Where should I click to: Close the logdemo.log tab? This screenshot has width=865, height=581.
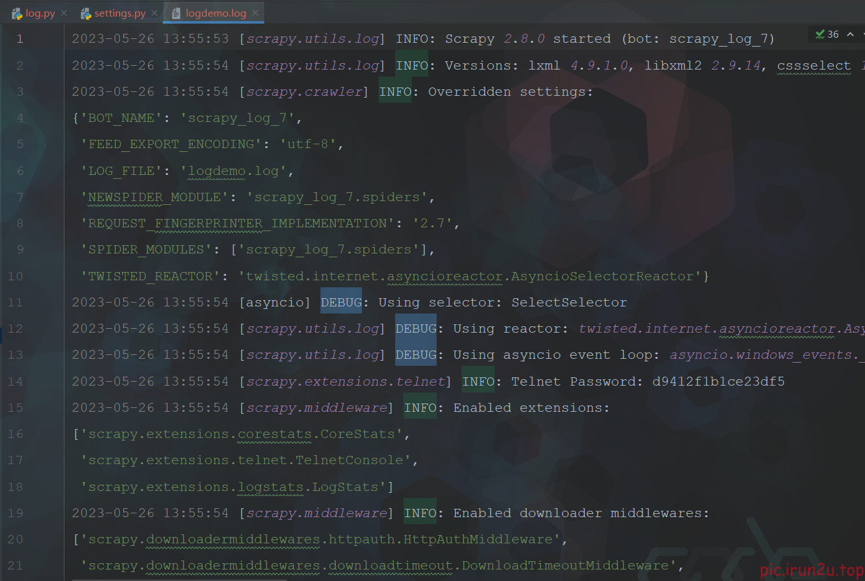pyautogui.click(x=255, y=13)
